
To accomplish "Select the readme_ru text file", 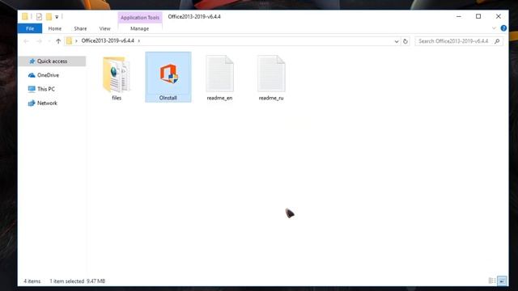I will click(271, 78).
